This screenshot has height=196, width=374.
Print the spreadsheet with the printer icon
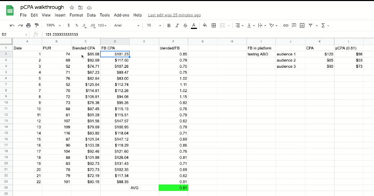point(29,25)
